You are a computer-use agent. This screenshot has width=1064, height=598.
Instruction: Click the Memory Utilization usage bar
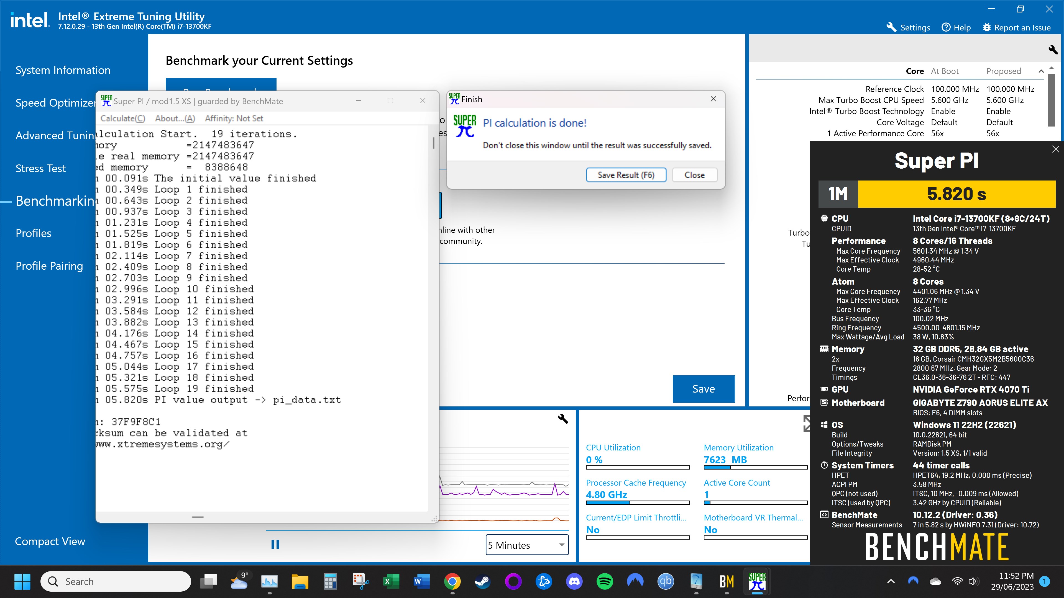755,468
